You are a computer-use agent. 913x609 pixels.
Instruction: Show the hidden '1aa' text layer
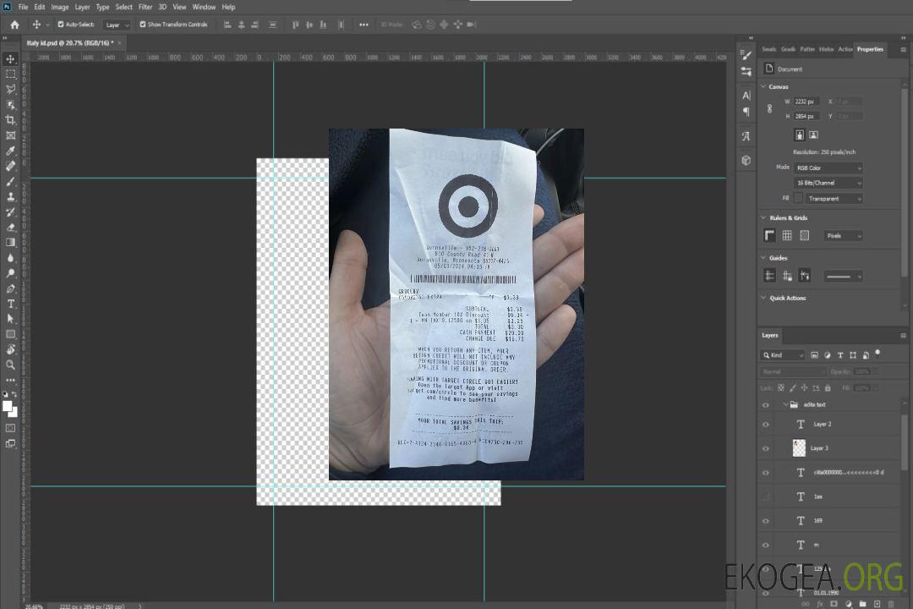(x=766, y=497)
